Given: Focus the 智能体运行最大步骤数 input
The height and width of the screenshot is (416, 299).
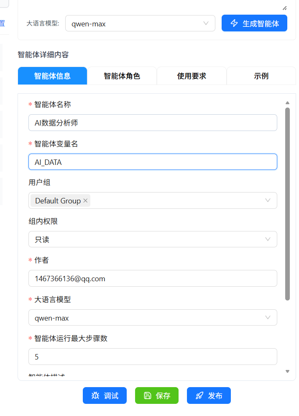Looking at the screenshot, I should tap(153, 357).
